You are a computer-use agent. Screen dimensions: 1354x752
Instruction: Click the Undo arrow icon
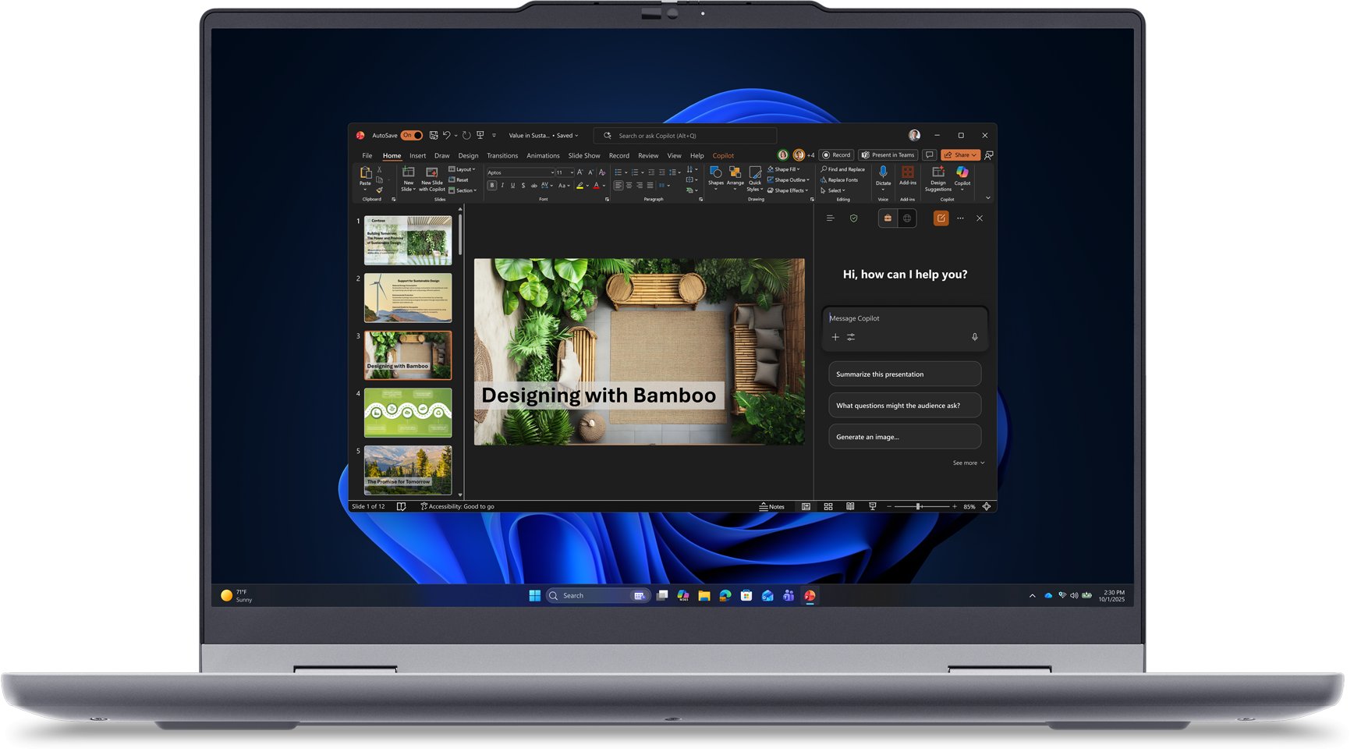click(447, 136)
